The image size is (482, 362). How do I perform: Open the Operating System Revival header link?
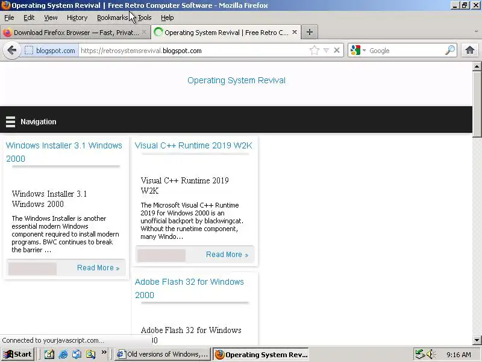point(236,80)
